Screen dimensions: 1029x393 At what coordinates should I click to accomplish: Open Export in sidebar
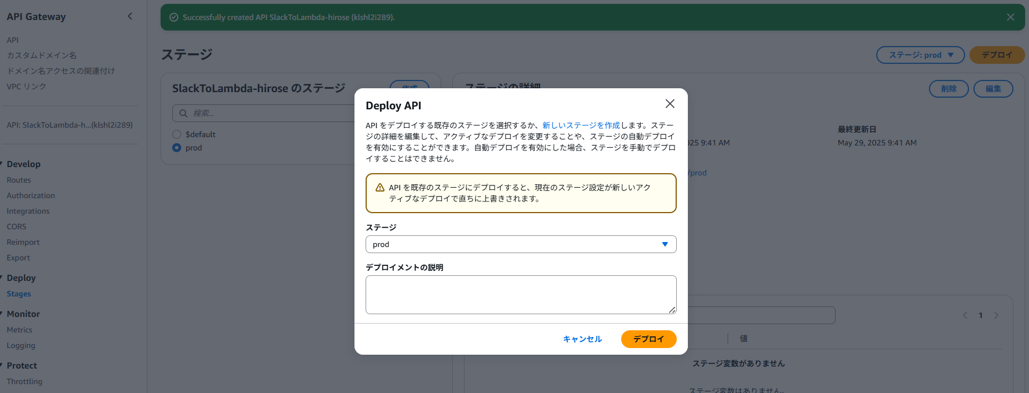[x=18, y=258]
